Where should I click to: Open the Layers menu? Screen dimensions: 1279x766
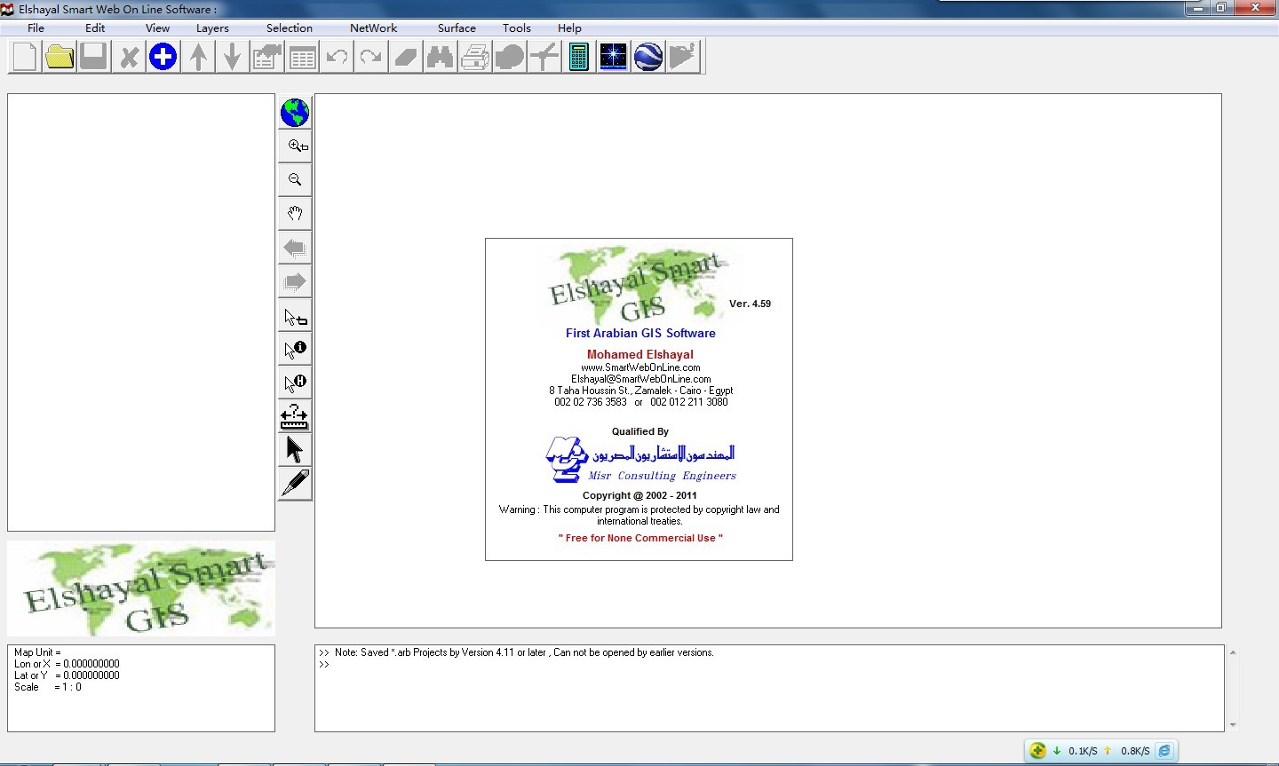click(212, 28)
